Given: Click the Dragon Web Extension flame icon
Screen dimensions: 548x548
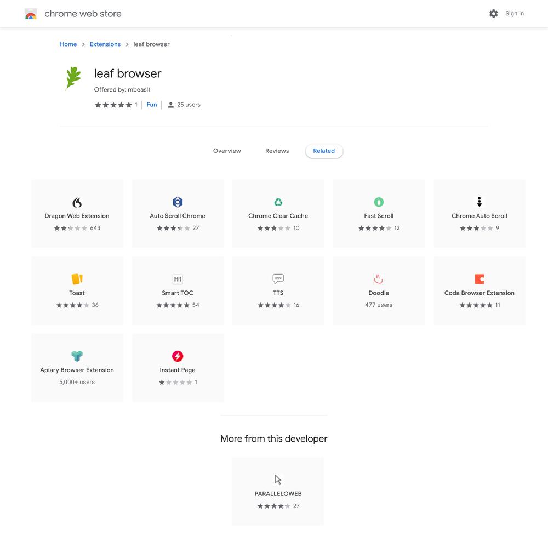Looking at the screenshot, I should click(x=77, y=202).
